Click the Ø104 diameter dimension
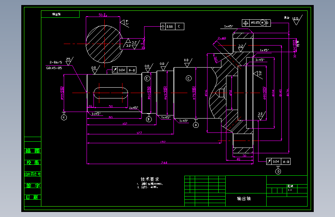Image resolution: width=335 pixels, height=217 pixels. coord(273,93)
